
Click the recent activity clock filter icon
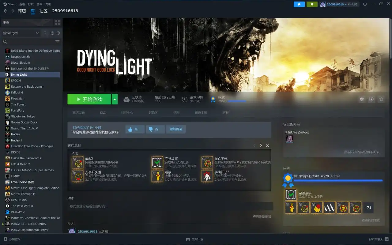pos(52,33)
